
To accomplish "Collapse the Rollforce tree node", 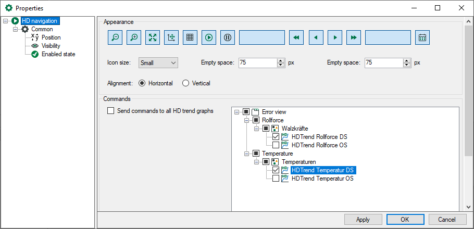I will point(247,120).
